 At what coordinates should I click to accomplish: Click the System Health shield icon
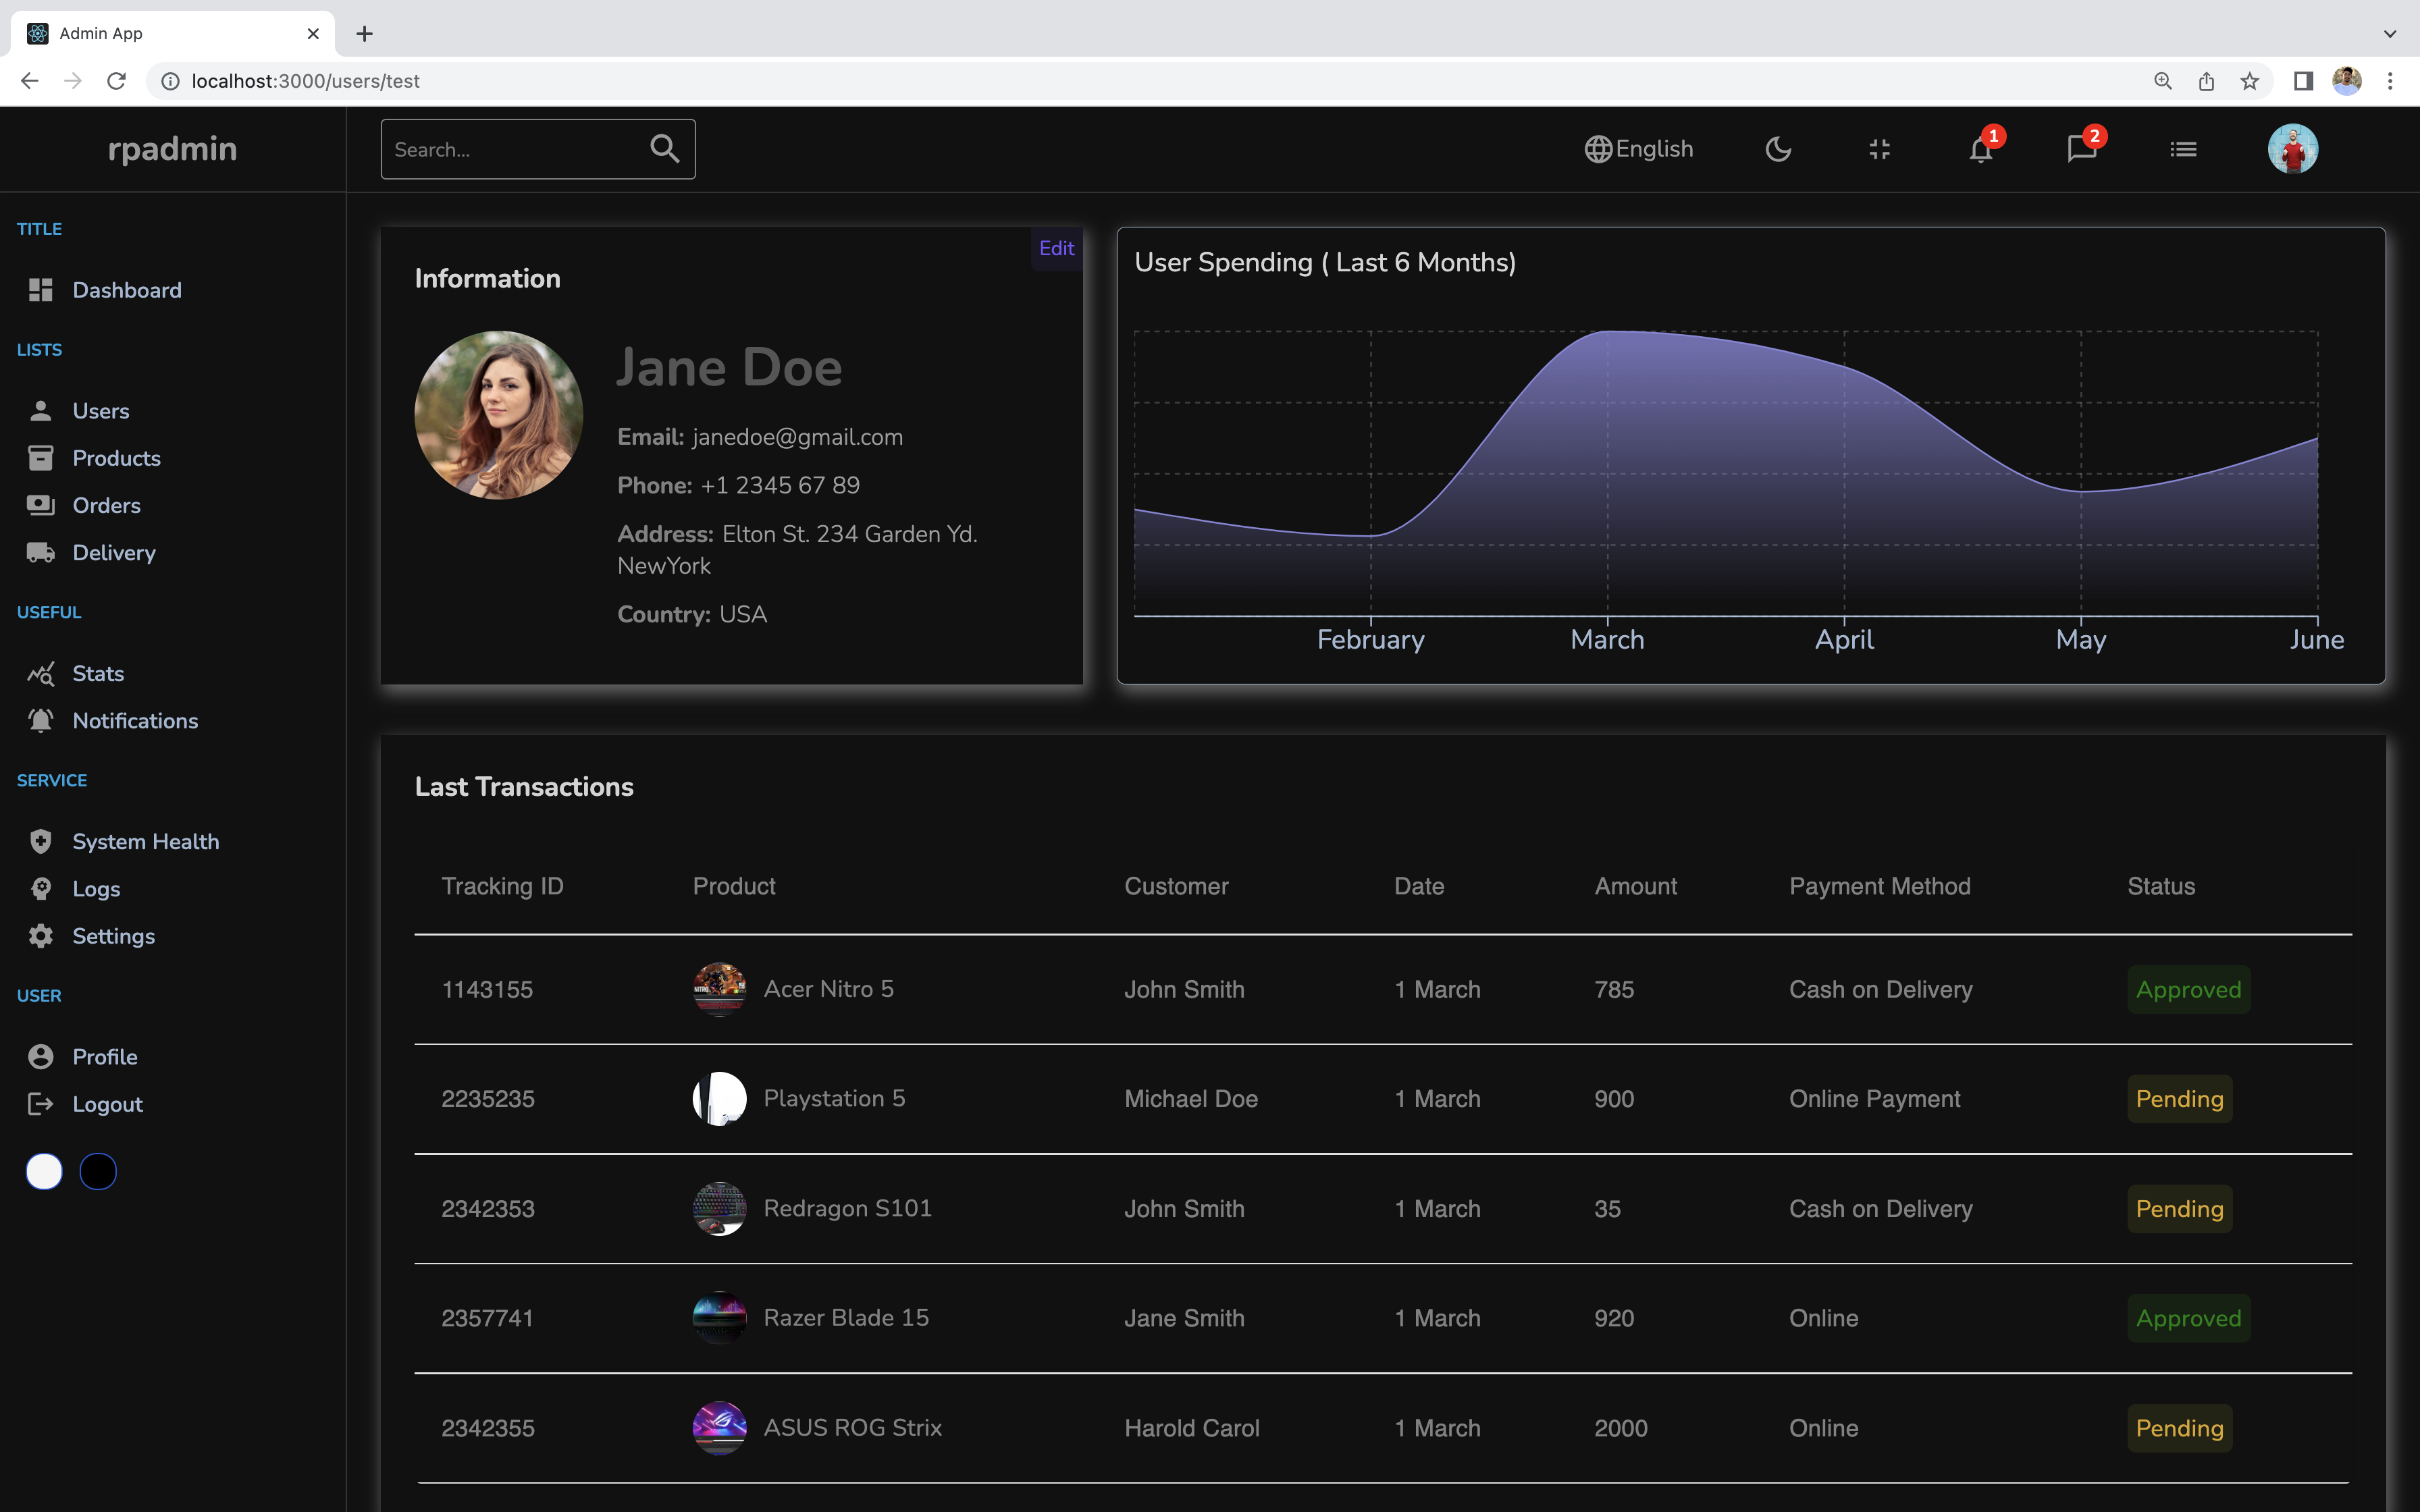click(x=41, y=841)
